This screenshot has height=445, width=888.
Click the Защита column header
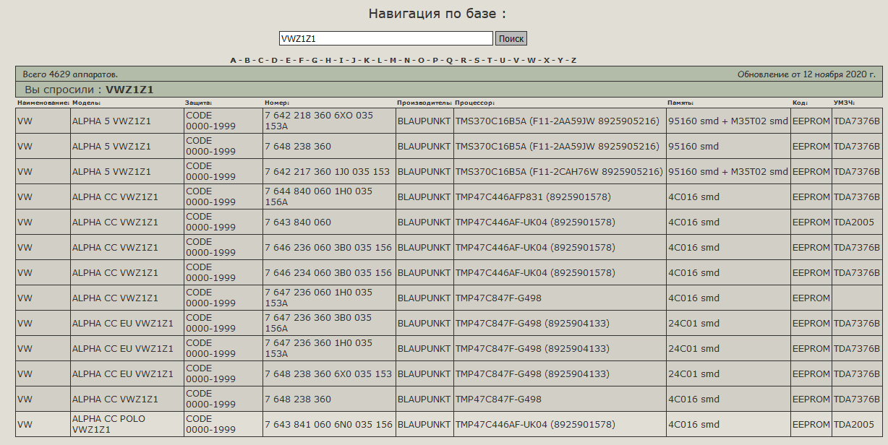point(199,103)
